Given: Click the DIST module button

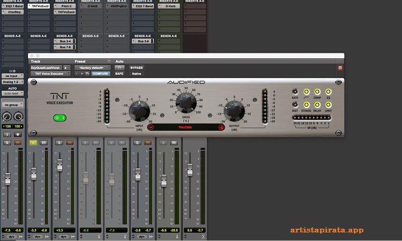Looking at the screenshot, I should pos(295,105).
